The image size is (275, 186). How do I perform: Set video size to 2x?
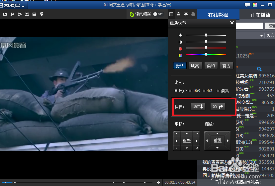[x=20, y=14]
